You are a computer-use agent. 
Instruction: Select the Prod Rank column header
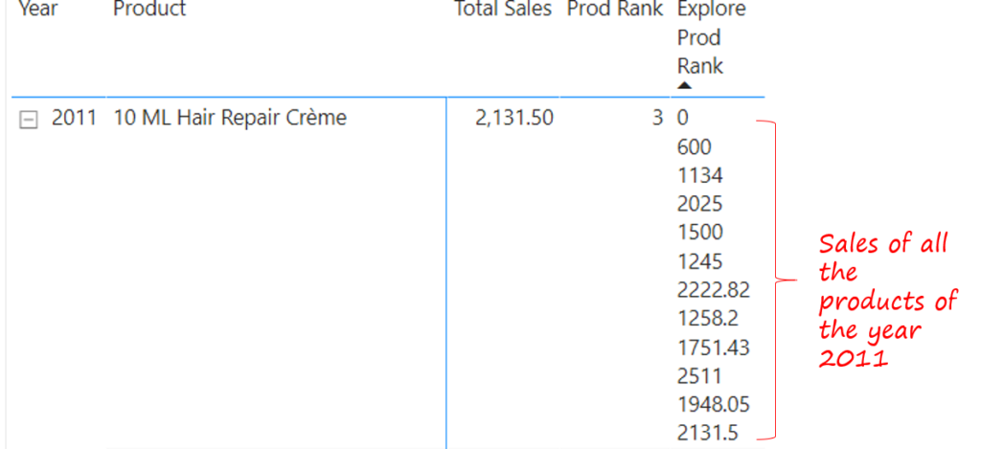(x=614, y=10)
